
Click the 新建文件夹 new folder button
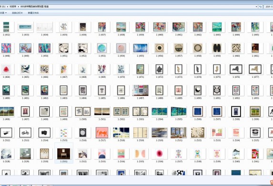click(x=33, y=13)
